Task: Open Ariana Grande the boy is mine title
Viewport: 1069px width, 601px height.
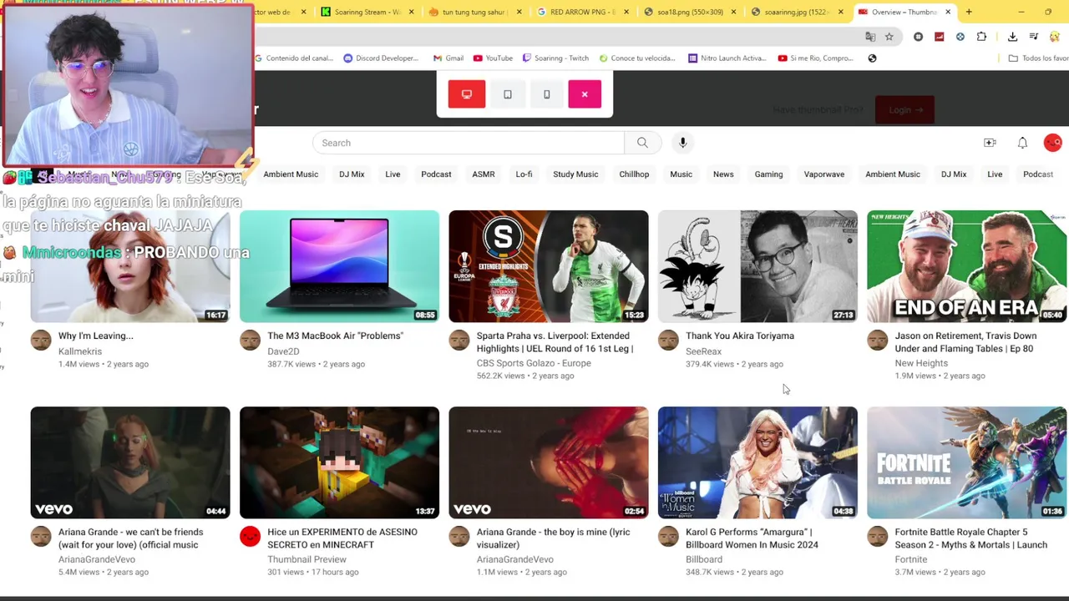Action: coord(554,538)
